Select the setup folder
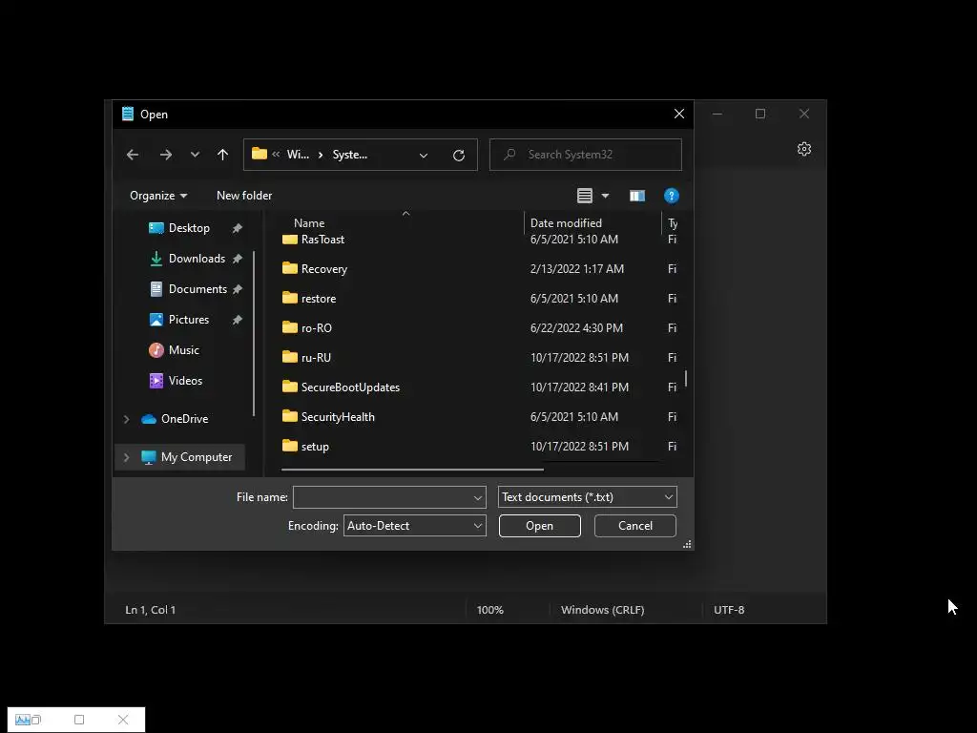 pyautogui.click(x=315, y=447)
